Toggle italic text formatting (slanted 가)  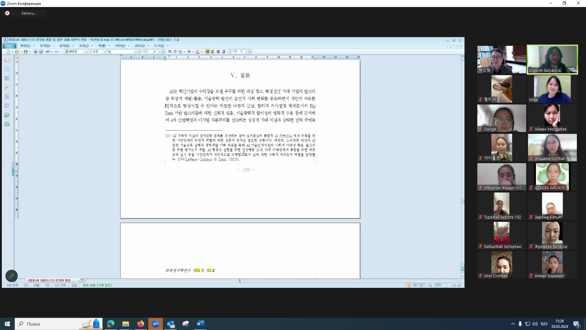(175, 52)
